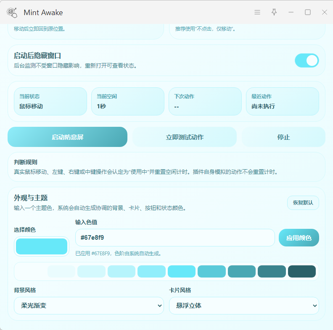Click the text 推荐使用"不点击，仅移动"
Image resolution: width=333 pixels, height=330 pixels.
pos(205,29)
